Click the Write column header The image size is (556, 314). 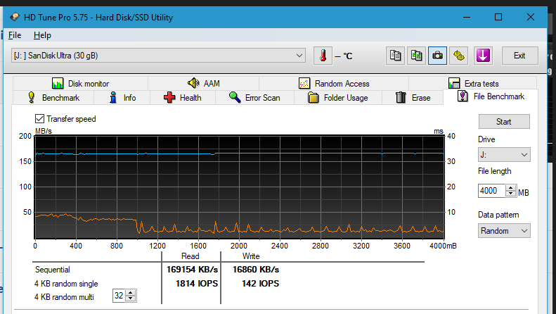point(251,256)
